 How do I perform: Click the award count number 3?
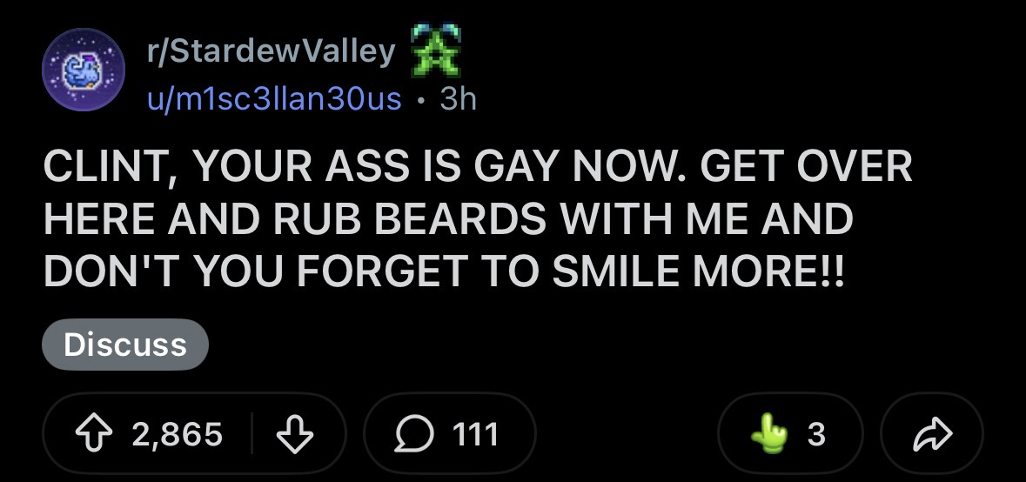click(x=815, y=433)
